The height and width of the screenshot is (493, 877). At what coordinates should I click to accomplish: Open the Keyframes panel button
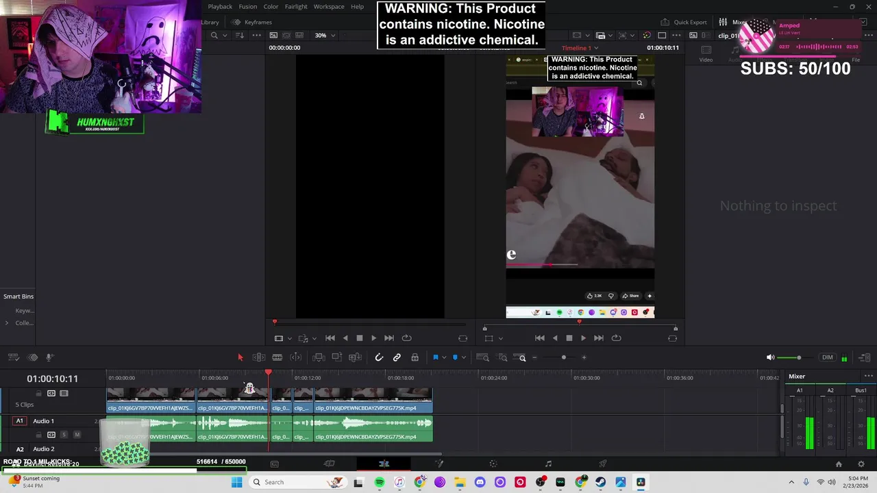click(x=252, y=23)
